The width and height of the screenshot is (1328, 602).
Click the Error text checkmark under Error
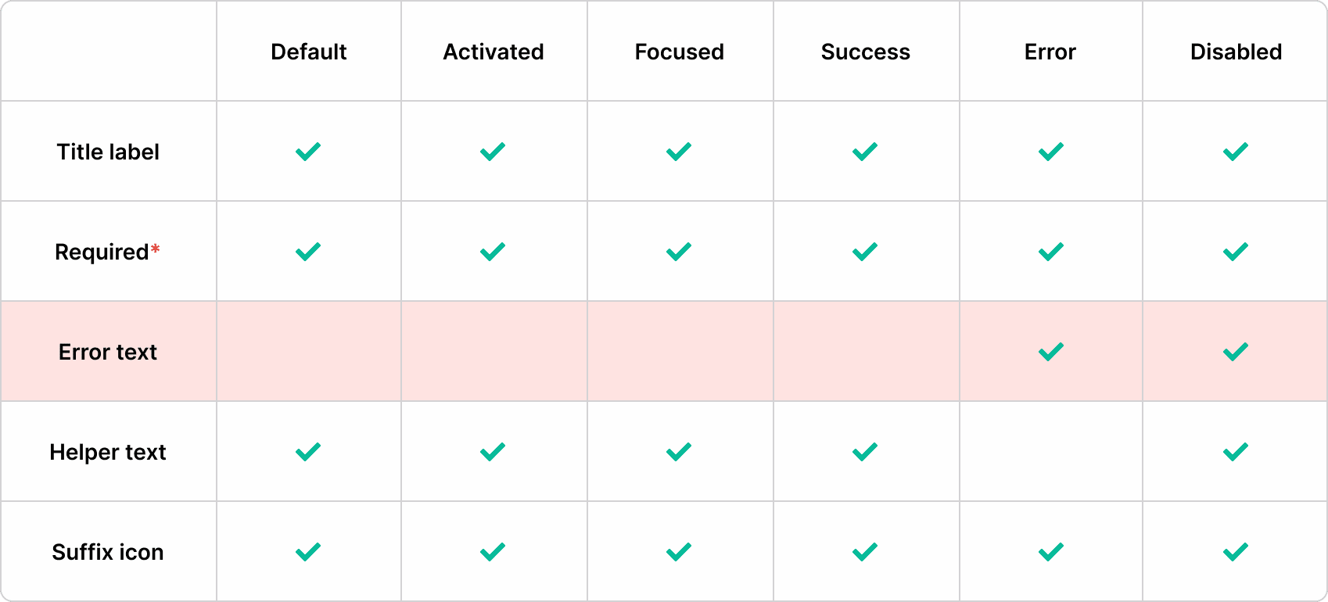pyautogui.click(x=1051, y=352)
